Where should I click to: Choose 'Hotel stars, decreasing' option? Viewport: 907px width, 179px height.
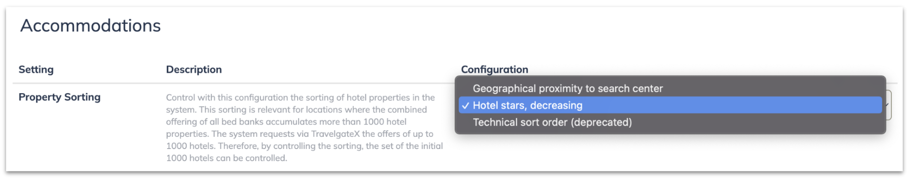670,105
